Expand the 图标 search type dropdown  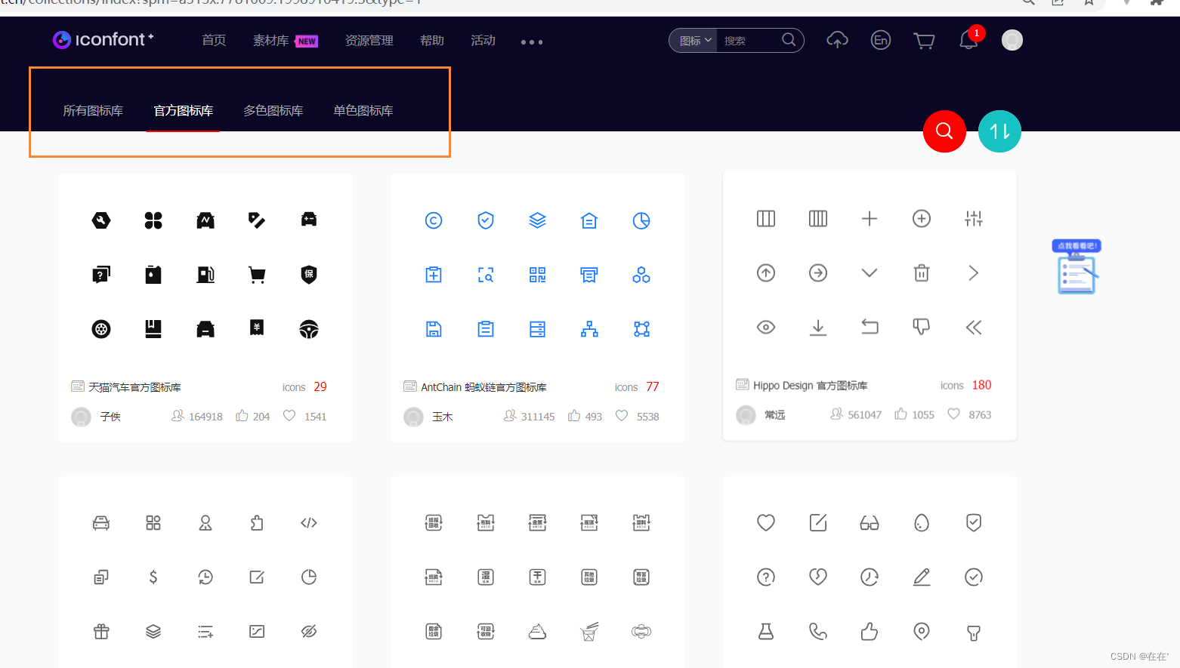[x=692, y=40]
